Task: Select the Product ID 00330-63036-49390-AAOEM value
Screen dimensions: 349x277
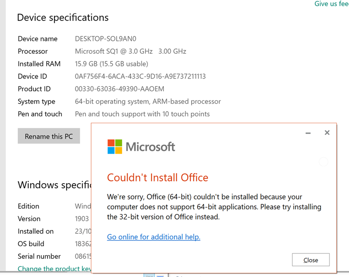Action: click(x=119, y=89)
